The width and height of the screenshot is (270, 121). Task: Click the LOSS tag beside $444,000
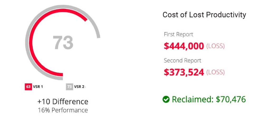[215, 46]
